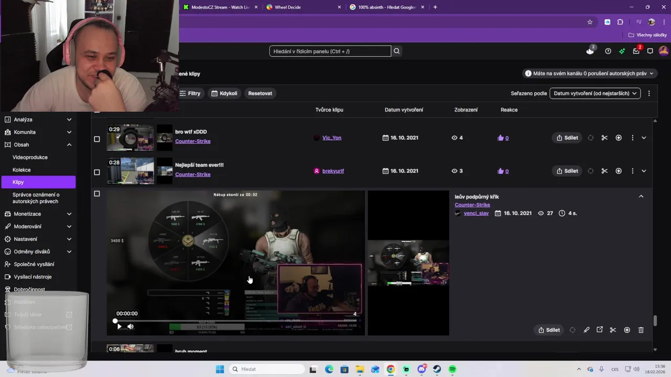671x377 pixels.
Task: Click the open-in-new-window icon of expanded clip
Action: click(x=600, y=330)
